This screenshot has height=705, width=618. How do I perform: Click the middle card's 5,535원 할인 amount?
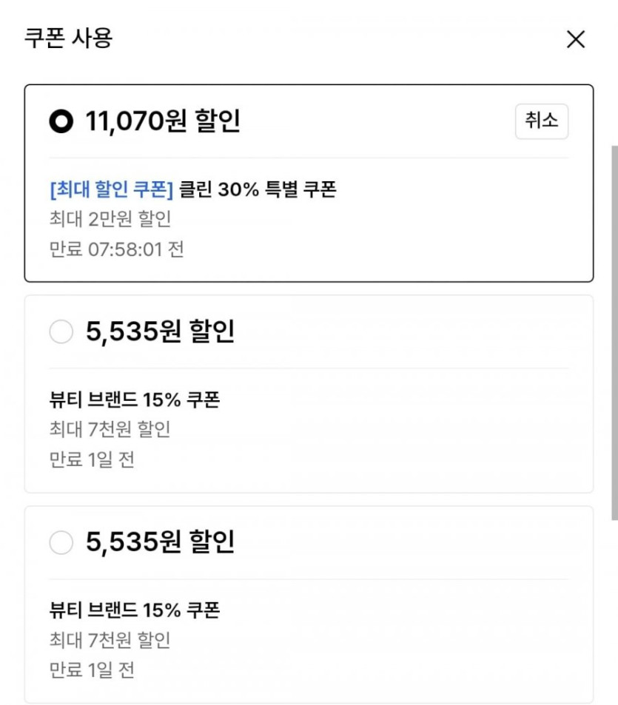pyautogui.click(x=160, y=332)
